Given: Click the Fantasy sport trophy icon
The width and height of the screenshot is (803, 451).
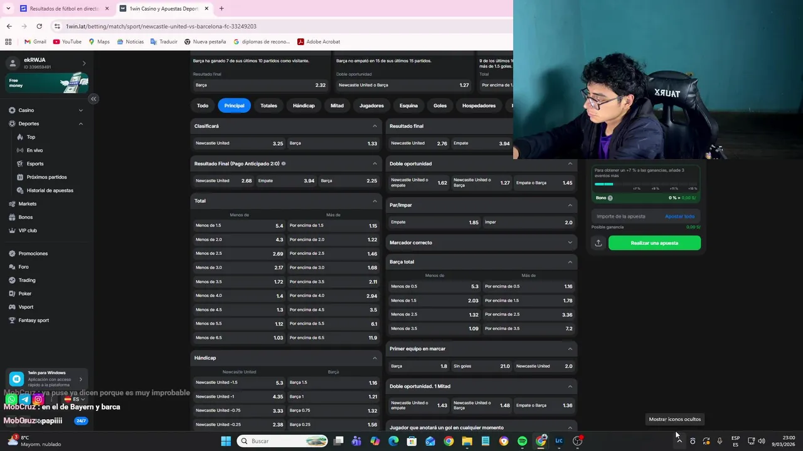Looking at the screenshot, I should (12, 320).
